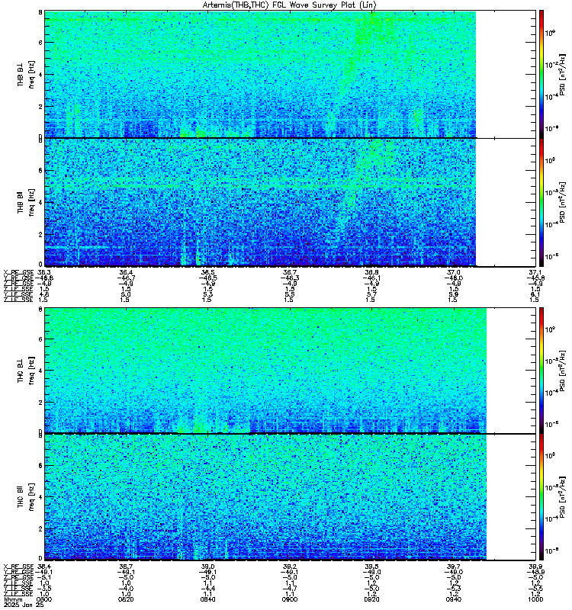Click frequency tick '2' on THC B∥ axis
The width and height of the screenshot is (572, 610).
40,528
